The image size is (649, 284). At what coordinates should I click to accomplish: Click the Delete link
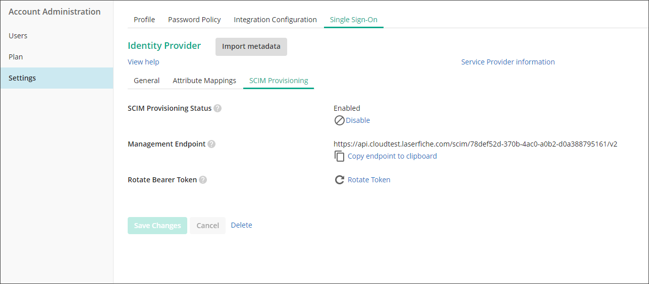point(241,225)
